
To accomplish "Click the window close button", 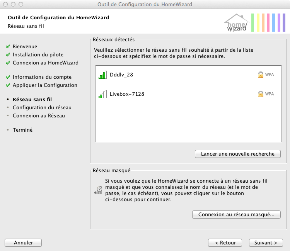I will click(5, 4).
